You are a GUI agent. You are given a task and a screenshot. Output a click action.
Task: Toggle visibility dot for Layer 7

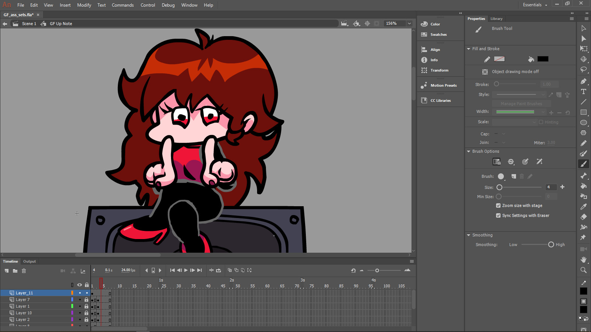(80, 300)
